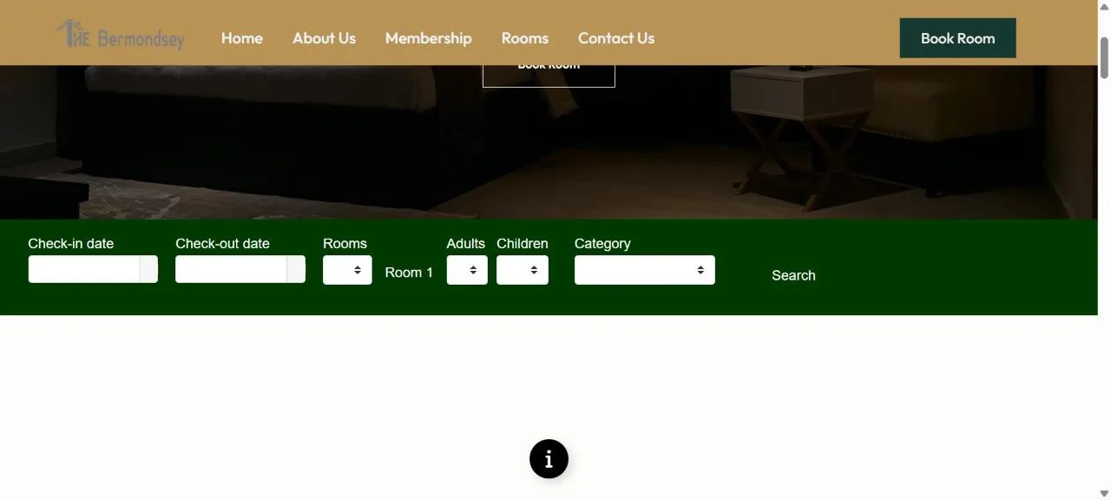Open the Membership menu item
The image size is (1111, 500).
pyautogui.click(x=429, y=38)
